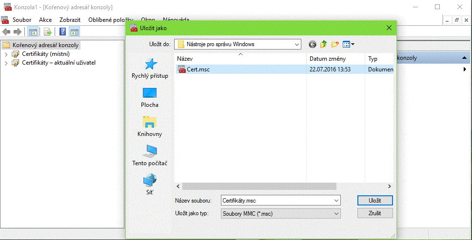The image size is (472, 240).
Task: Open Síť in the places bar
Action: [150, 185]
